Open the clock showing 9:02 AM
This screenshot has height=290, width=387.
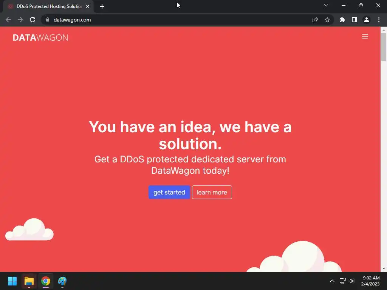click(370, 281)
